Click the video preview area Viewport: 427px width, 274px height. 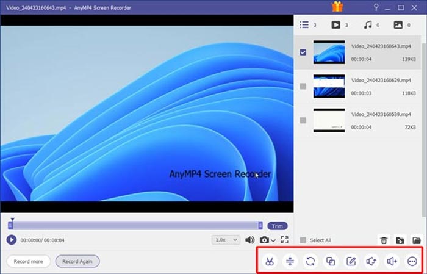147,114
